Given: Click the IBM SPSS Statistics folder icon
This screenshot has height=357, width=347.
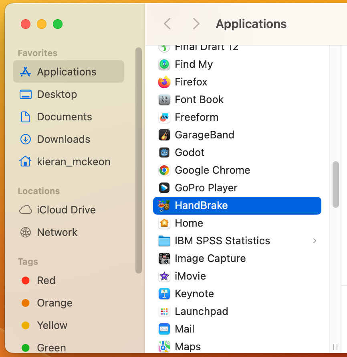Looking at the screenshot, I should click(x=164, y=241).
